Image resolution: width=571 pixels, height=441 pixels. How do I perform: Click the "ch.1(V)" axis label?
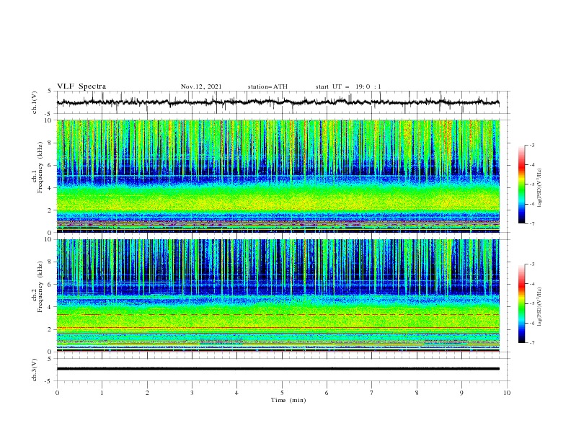point(35,102)
